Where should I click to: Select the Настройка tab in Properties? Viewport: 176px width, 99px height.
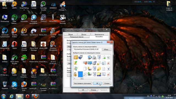pos(99,37)
